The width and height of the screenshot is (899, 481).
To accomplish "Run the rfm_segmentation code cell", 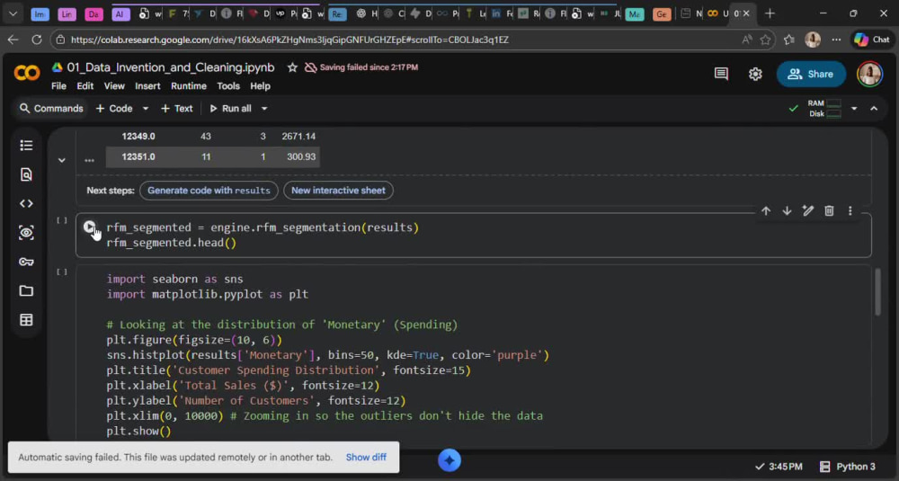I will (x=89, y=227).
